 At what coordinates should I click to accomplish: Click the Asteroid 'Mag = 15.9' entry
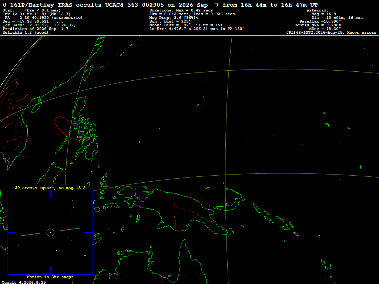point(323,14)
